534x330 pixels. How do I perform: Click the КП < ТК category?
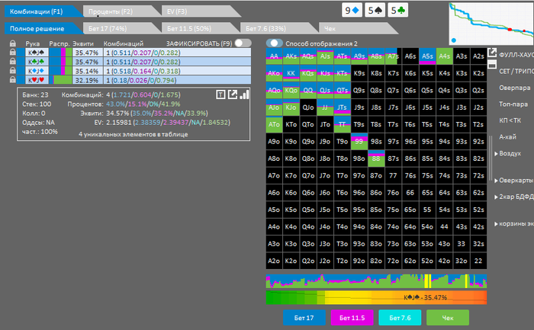(x=510, y=120)
